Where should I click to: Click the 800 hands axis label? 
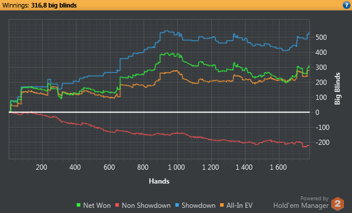coord(143,167)
